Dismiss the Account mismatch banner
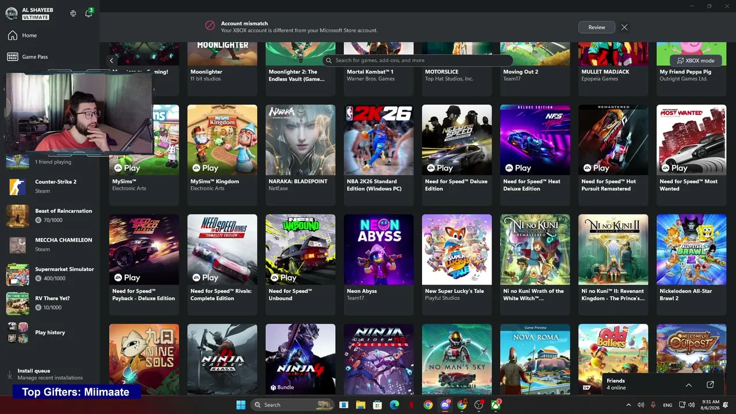Screen dimensions: 736x414 624,27
